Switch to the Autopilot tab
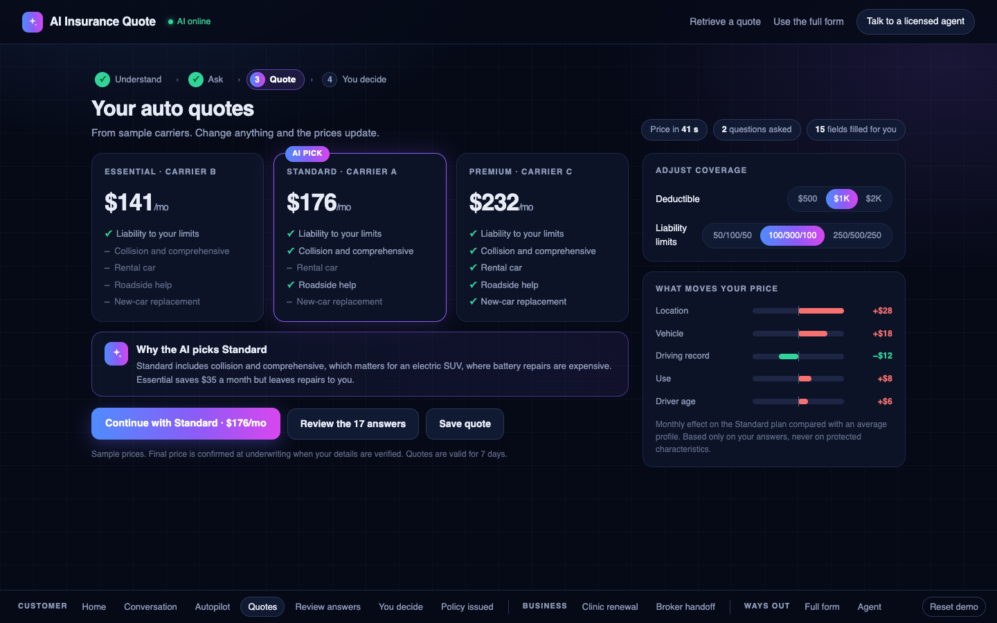 pyautogui.click(x=213, y=606)
